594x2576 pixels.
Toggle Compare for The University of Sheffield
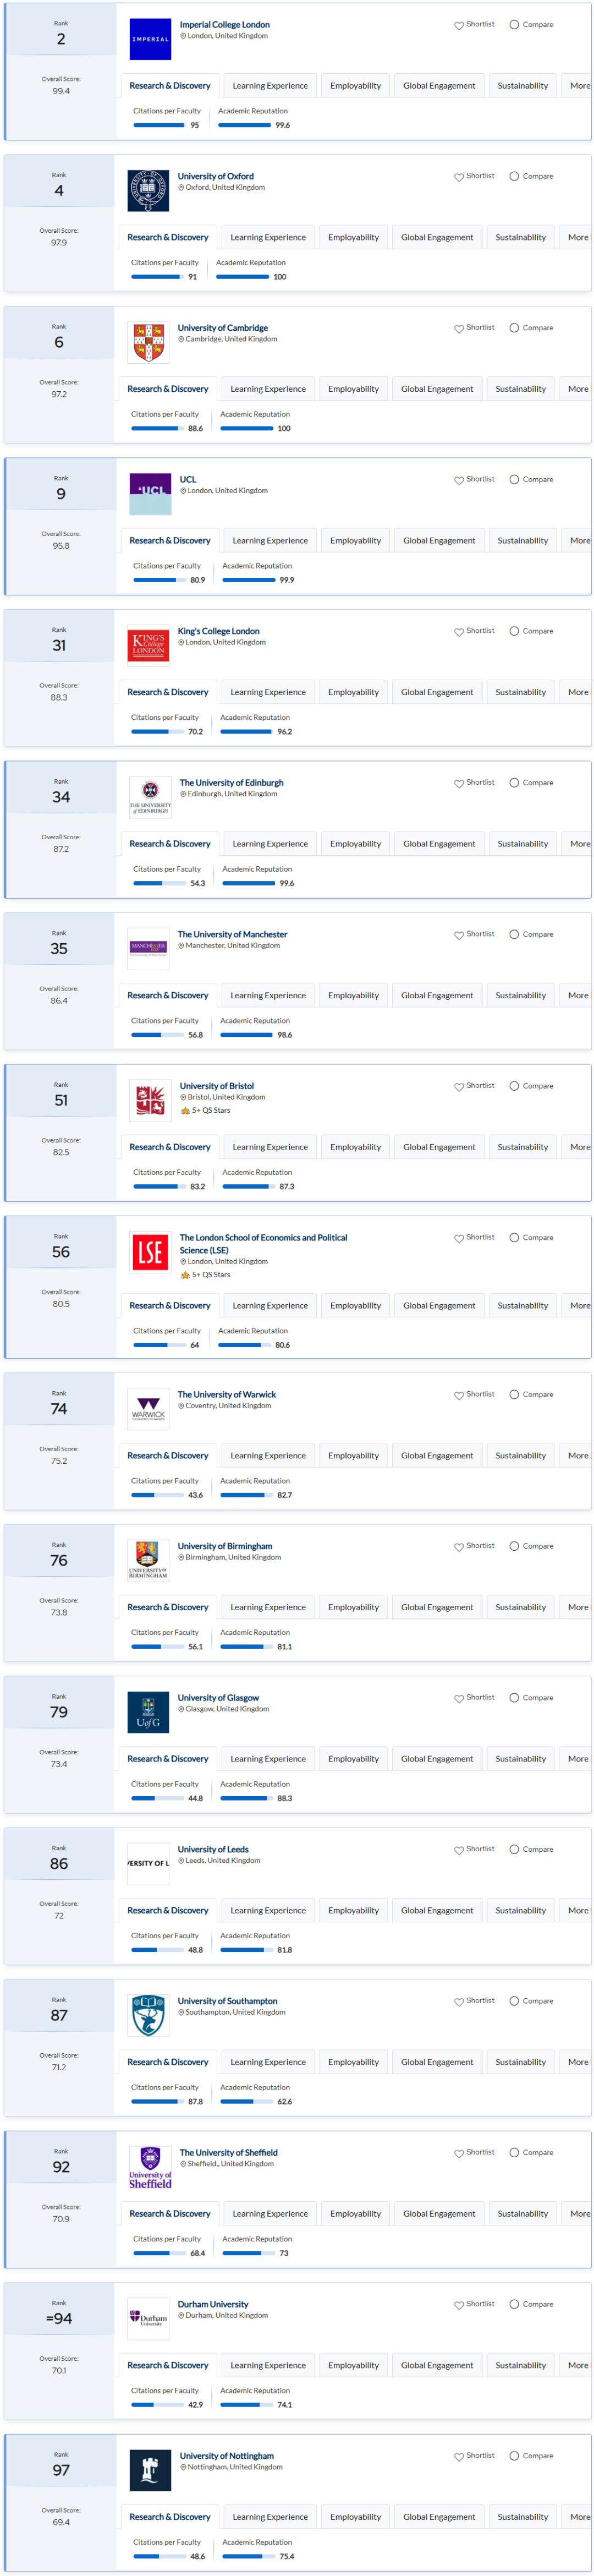pyautogui.click(x=514, y=2152)
